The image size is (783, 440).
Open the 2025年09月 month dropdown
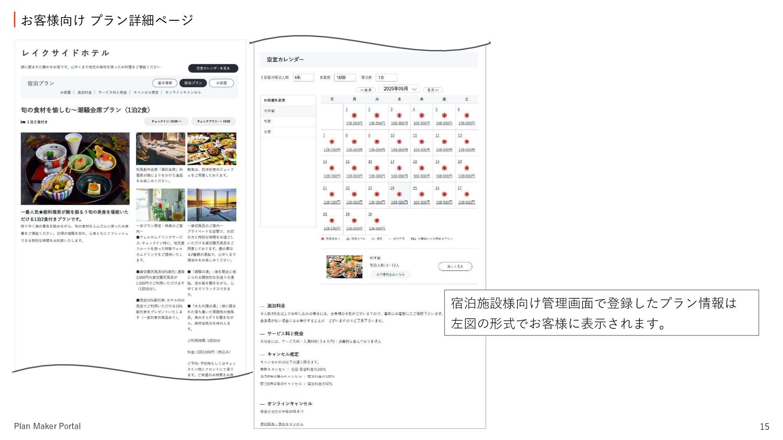coord(399,89)
